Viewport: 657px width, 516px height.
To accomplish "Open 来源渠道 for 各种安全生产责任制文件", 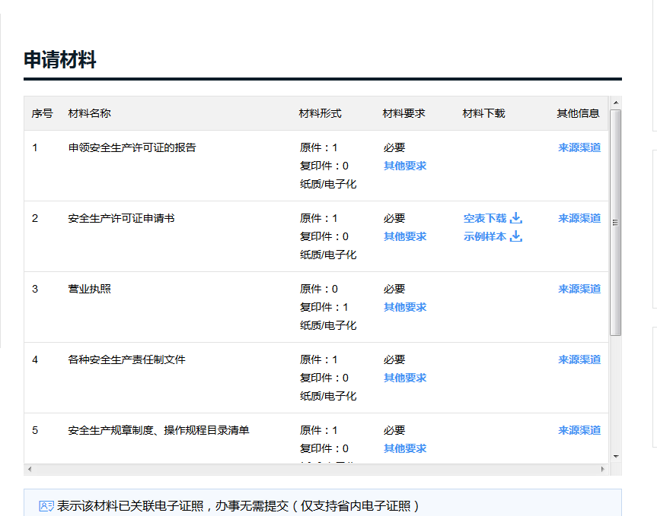I will tap(579, 359).
